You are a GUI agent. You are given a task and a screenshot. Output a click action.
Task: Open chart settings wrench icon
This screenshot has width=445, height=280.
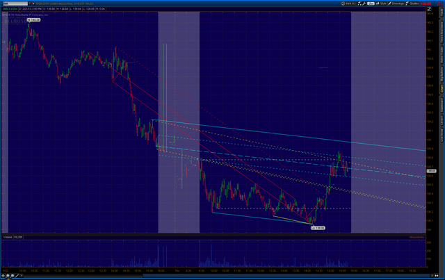(364, 3)
